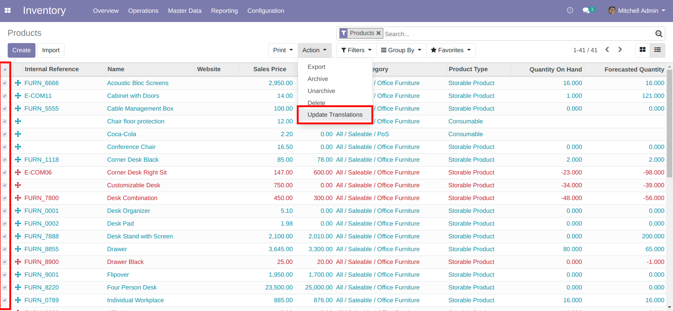Image resolution: width=673 pixels, height=311 pixels.
Task: Open the apps grid menu icon
Action: (x=8, y=11)
